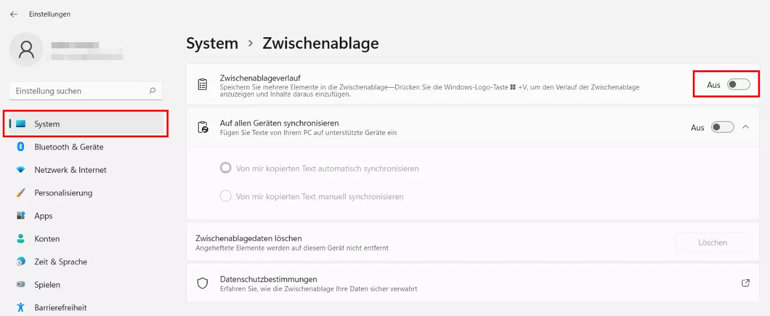Click the back arrow in Einstellungen
This screenshot has width=770, height=316.
click(x=14, y=14)
